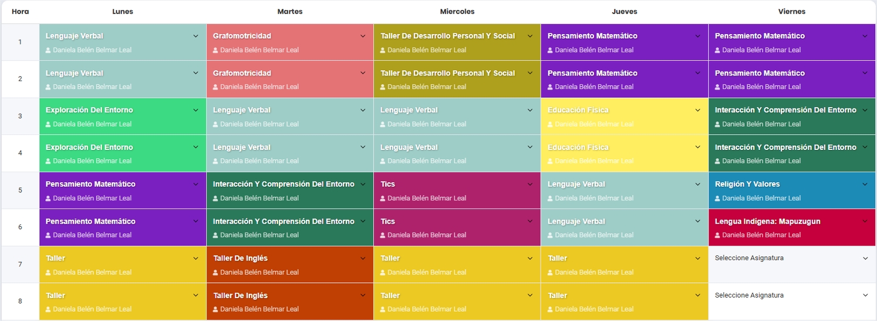Expand chevron on Tuesday hour 5 Interacción Y Comprensión
877x321 pixels.
(x=363, y=185)
